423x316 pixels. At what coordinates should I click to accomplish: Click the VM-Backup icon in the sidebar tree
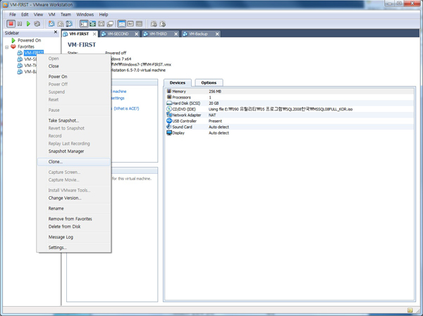click(20, 72)
